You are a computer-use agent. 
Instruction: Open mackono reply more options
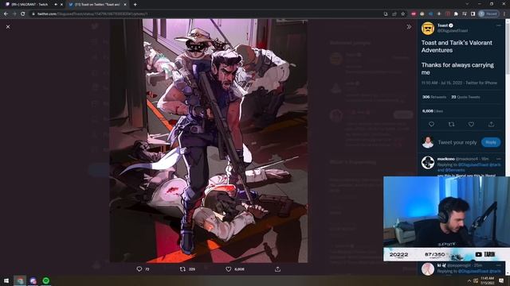tap(499, 159)
